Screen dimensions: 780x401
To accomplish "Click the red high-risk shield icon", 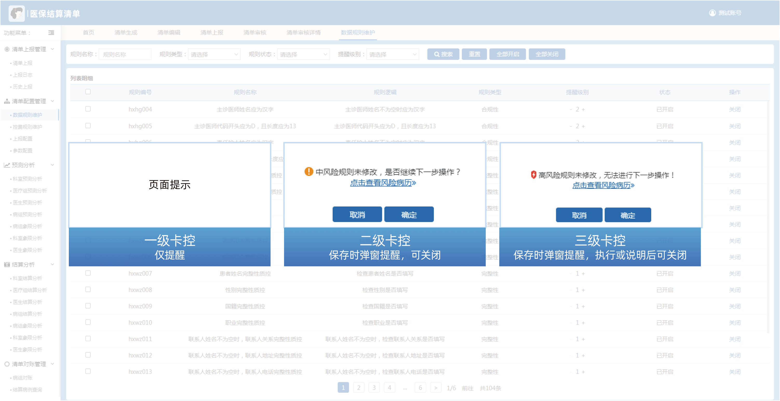I will pyautogui.click(x=534, y=175).
